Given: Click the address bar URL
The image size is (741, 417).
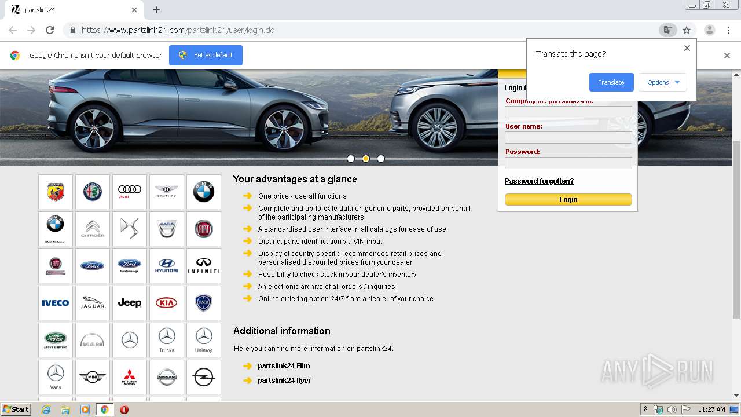Looking at the screenshot, I should [x=178, y=30].
